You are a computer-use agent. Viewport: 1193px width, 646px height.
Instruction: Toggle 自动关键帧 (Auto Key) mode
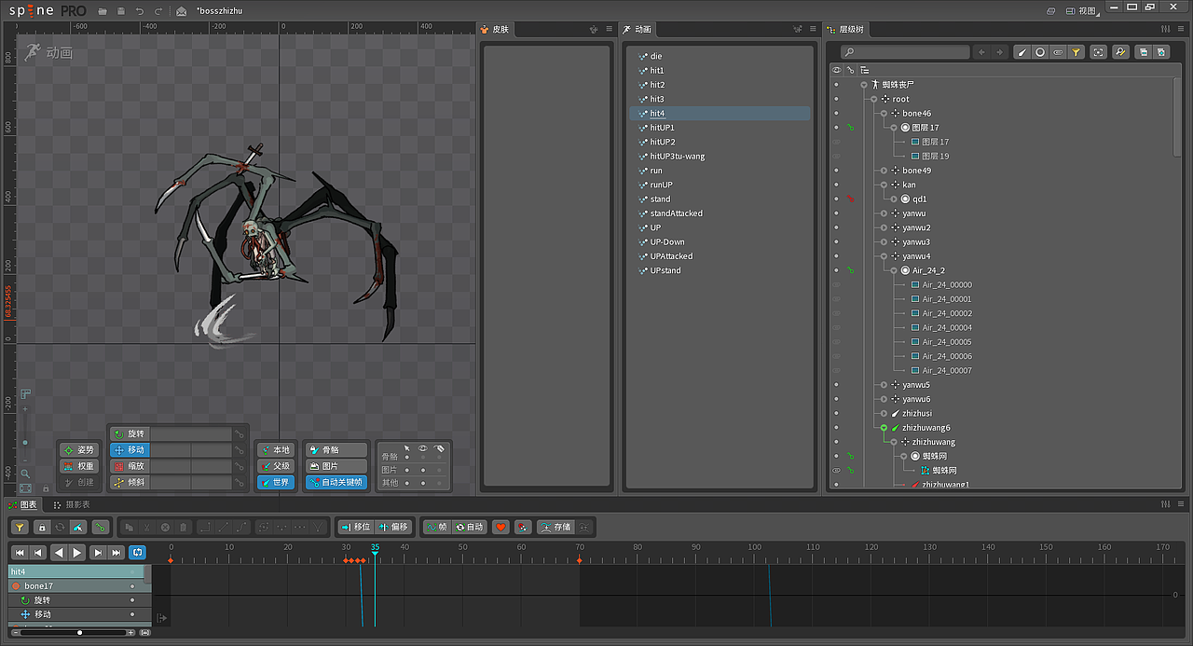pyautogui.click(x=336, y=483)
